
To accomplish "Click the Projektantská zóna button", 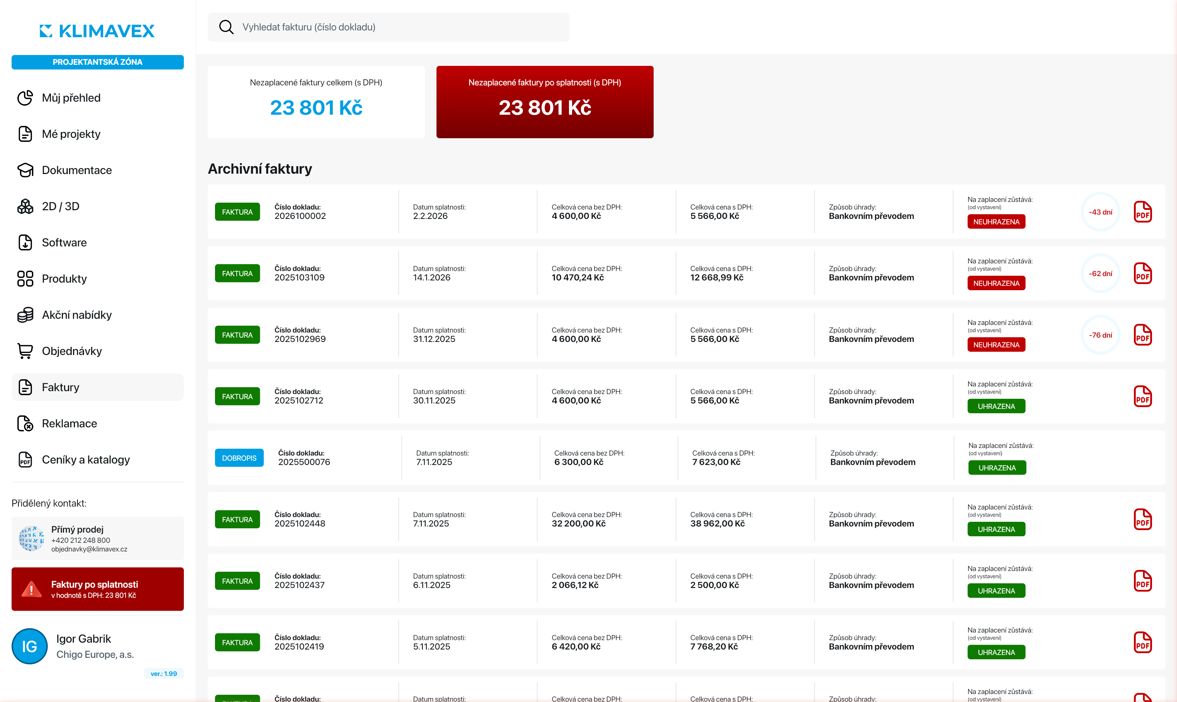I will point(97,62).
